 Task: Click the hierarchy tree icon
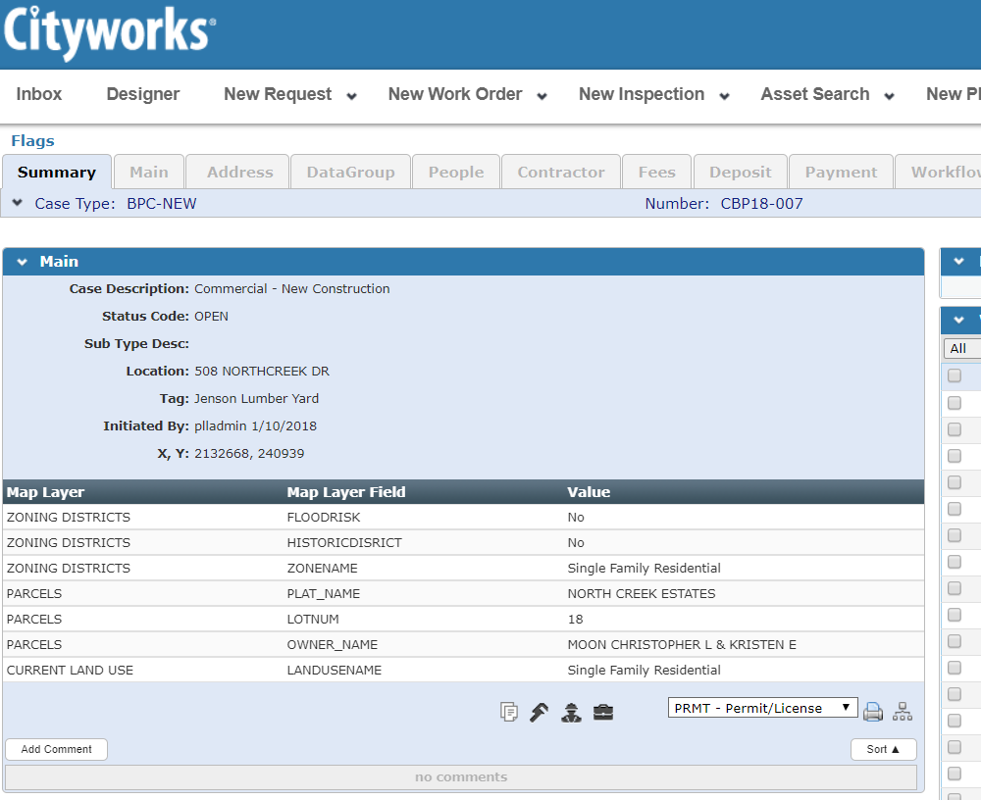click(x=903, y=713)
